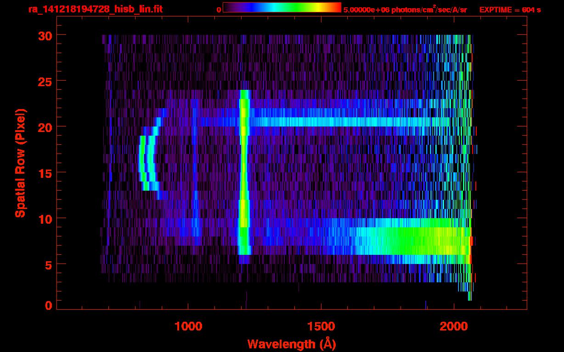Image resolution: width=564 pixels, height=352 pixels.
Task: Click the cyan horizontal spectrum band at row 20
Action: [x=349, y=122]
